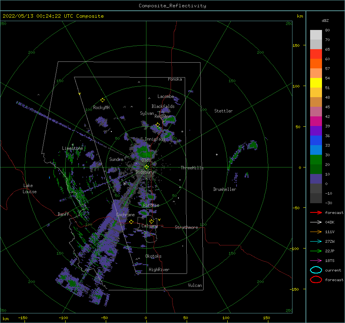Select the 65 dBZ red color swatch
The image size is (345, 323).
tap(316, 54)
